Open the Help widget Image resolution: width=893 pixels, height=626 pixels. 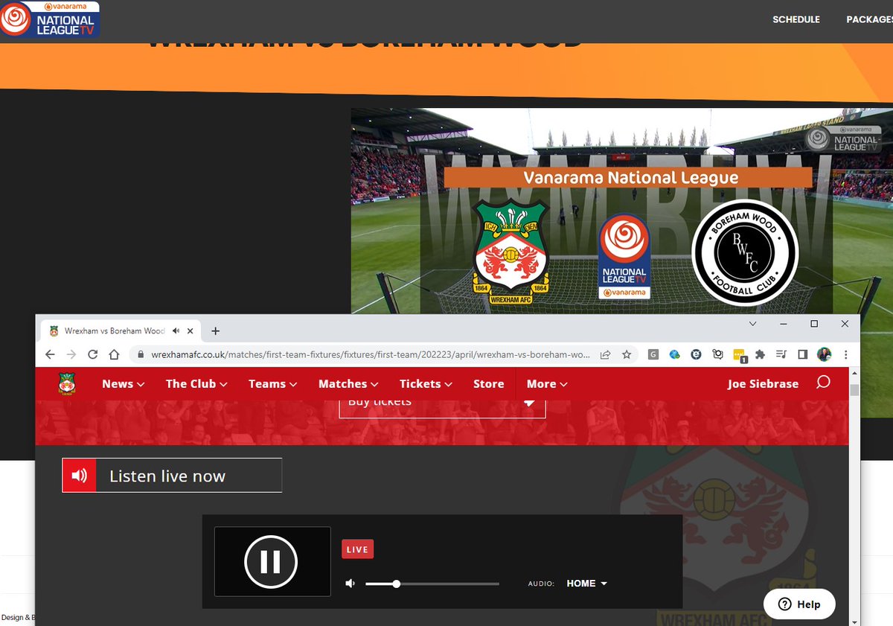click(x=799, y=604)
